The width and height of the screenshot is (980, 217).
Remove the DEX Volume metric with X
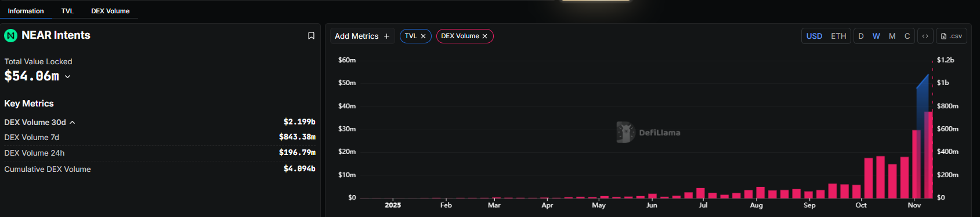point(484,36)
